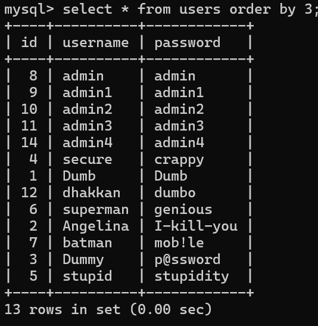The width and height of the screenshot is (318, 326).
Task: Click the username Angelina
Action: coord(96,226)
